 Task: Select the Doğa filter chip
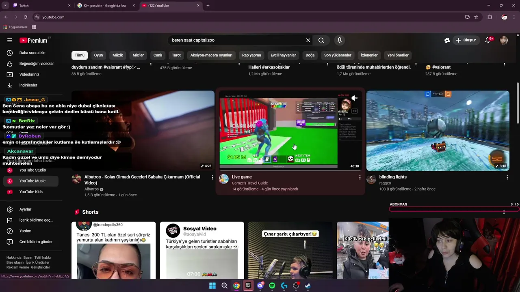pyautogui.click(x=310, y=55)
